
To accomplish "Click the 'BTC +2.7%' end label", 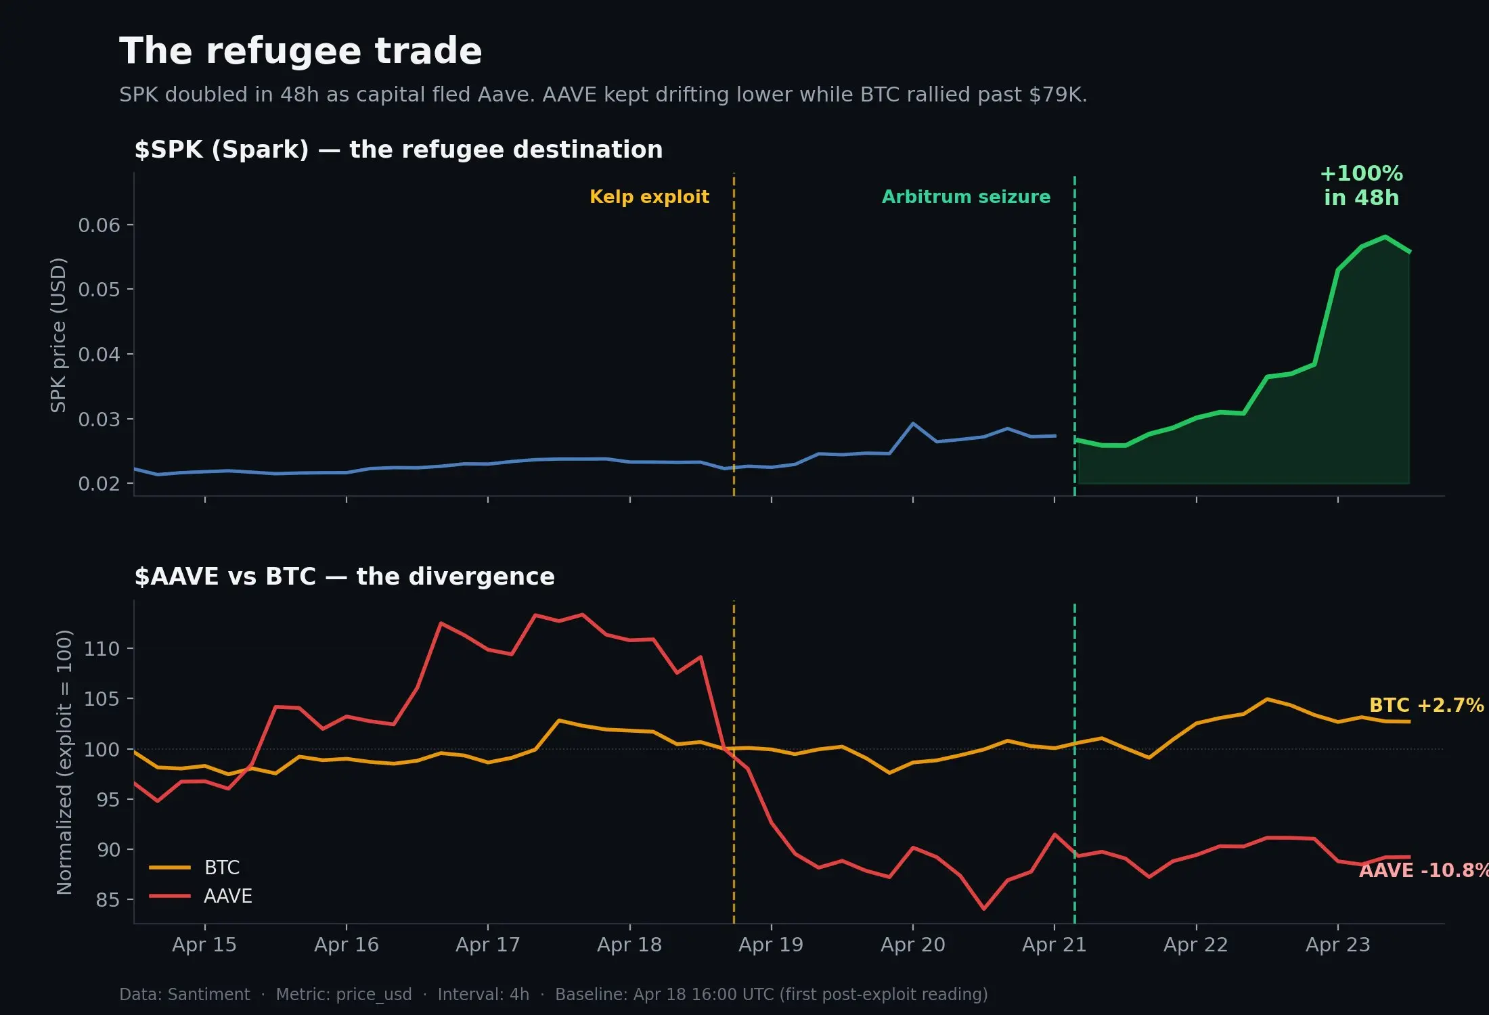I will 1426,705.
